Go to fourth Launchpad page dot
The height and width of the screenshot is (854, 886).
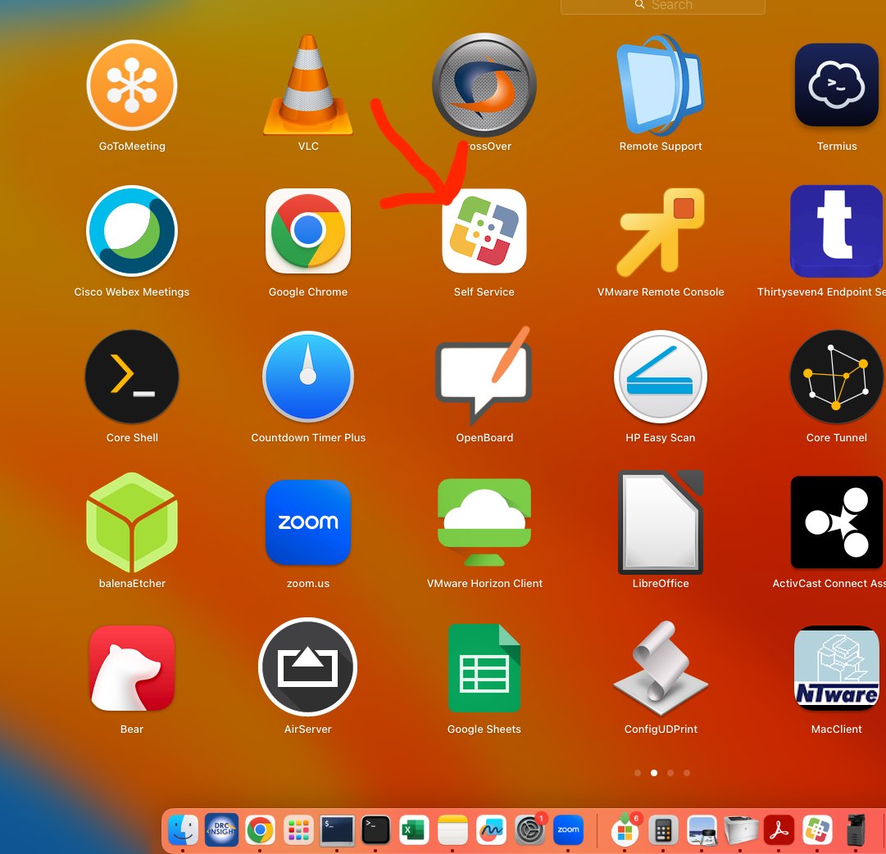click(x=687, y=773)
